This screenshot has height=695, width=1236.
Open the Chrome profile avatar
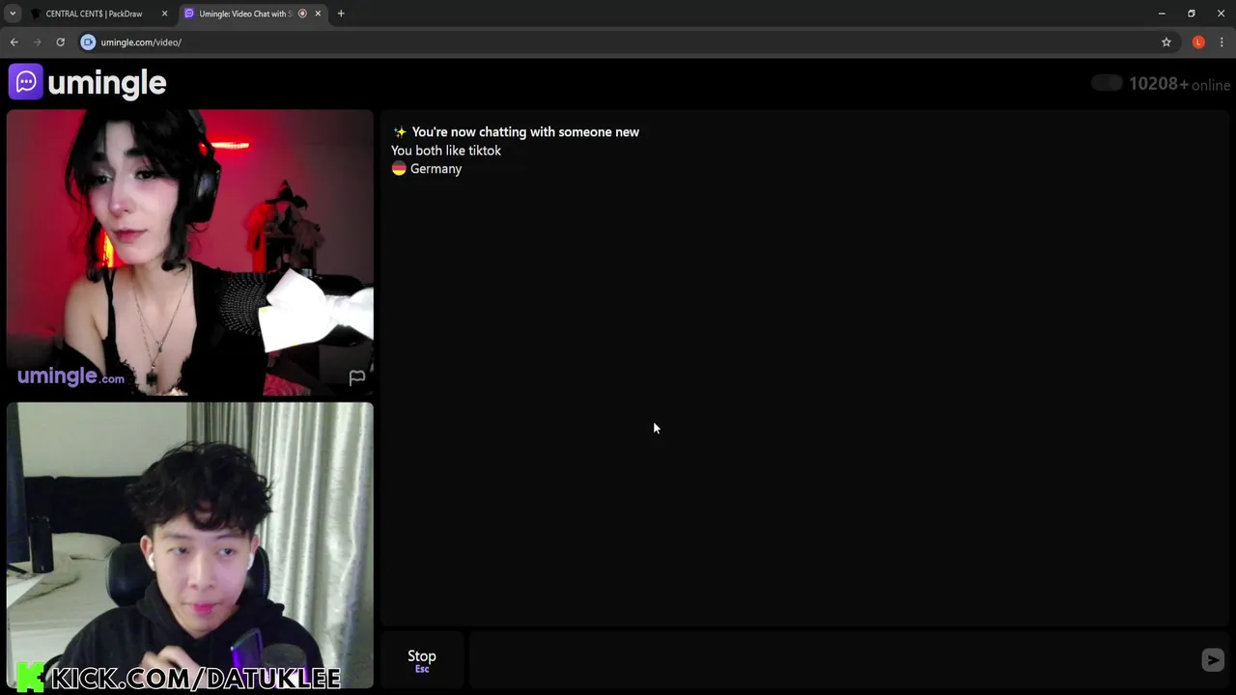point(1198,42)
